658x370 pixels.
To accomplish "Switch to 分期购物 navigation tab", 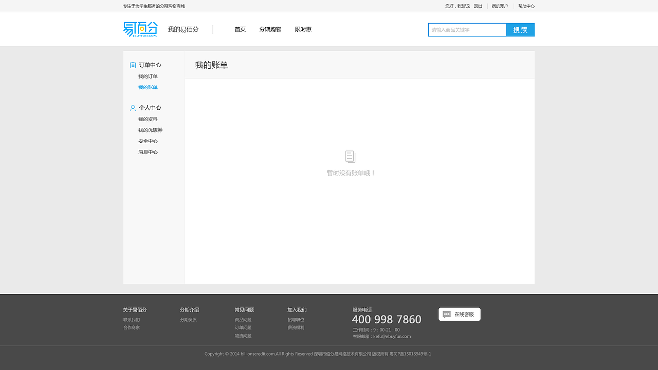I will pyautogui.click(x=270, y=29).
